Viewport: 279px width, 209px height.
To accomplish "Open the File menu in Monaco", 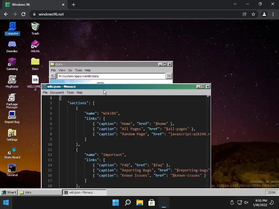I will [45, 93].
